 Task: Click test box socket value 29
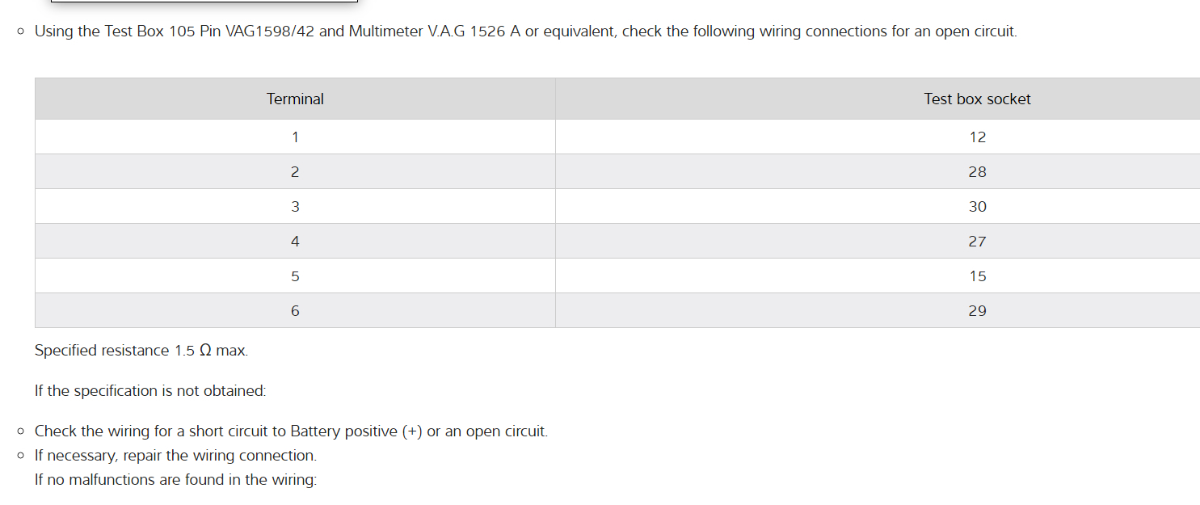click(x=977, y=311)
